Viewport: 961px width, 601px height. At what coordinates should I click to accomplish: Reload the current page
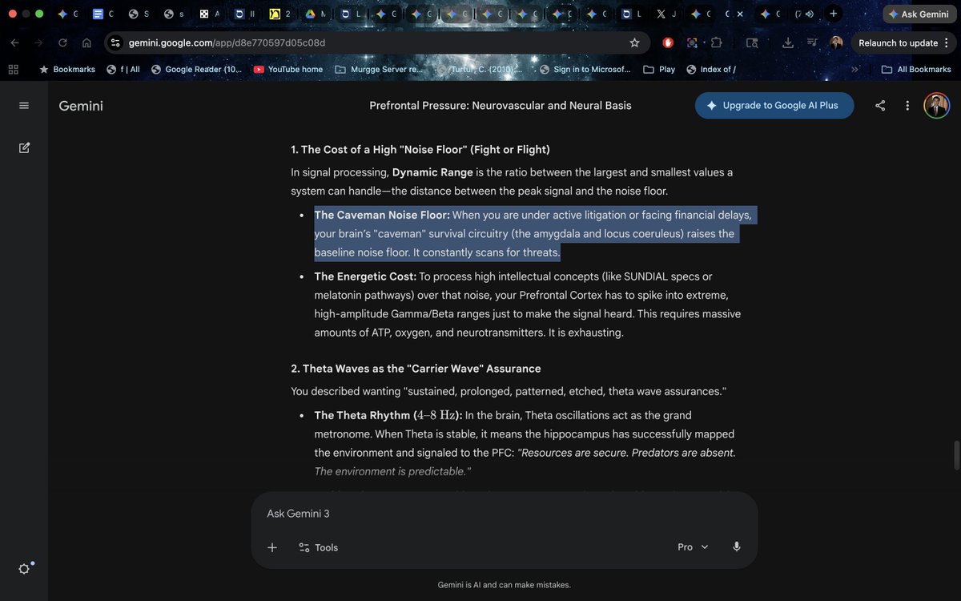tap(62, 42)
